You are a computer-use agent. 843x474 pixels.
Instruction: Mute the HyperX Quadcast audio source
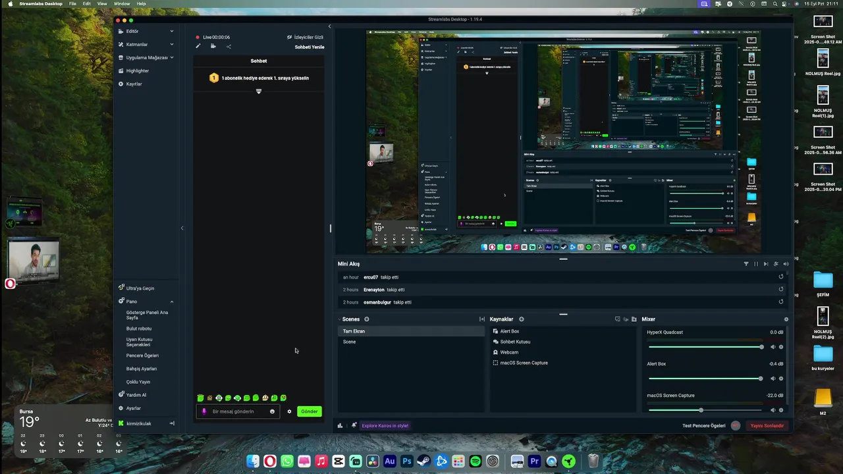click(774, 347)
